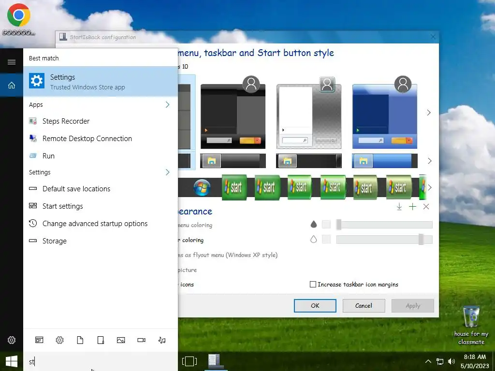The width and height of the screenshot is (495, 371).
Task: Click the download arrow icon above appearance
Action: point(399,207)
